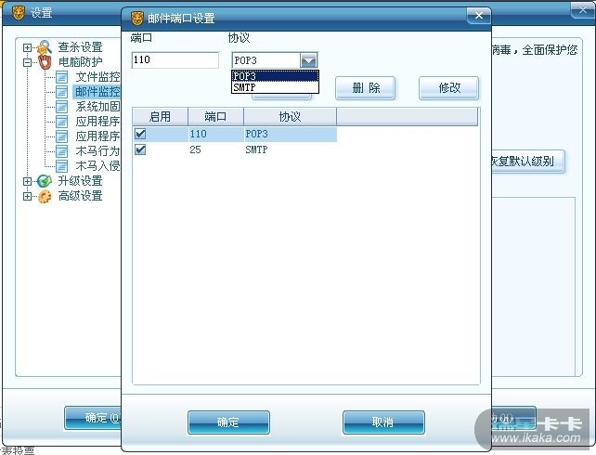
Task: Click the magnifier icon beside 查杀设置
Action: 45,47
